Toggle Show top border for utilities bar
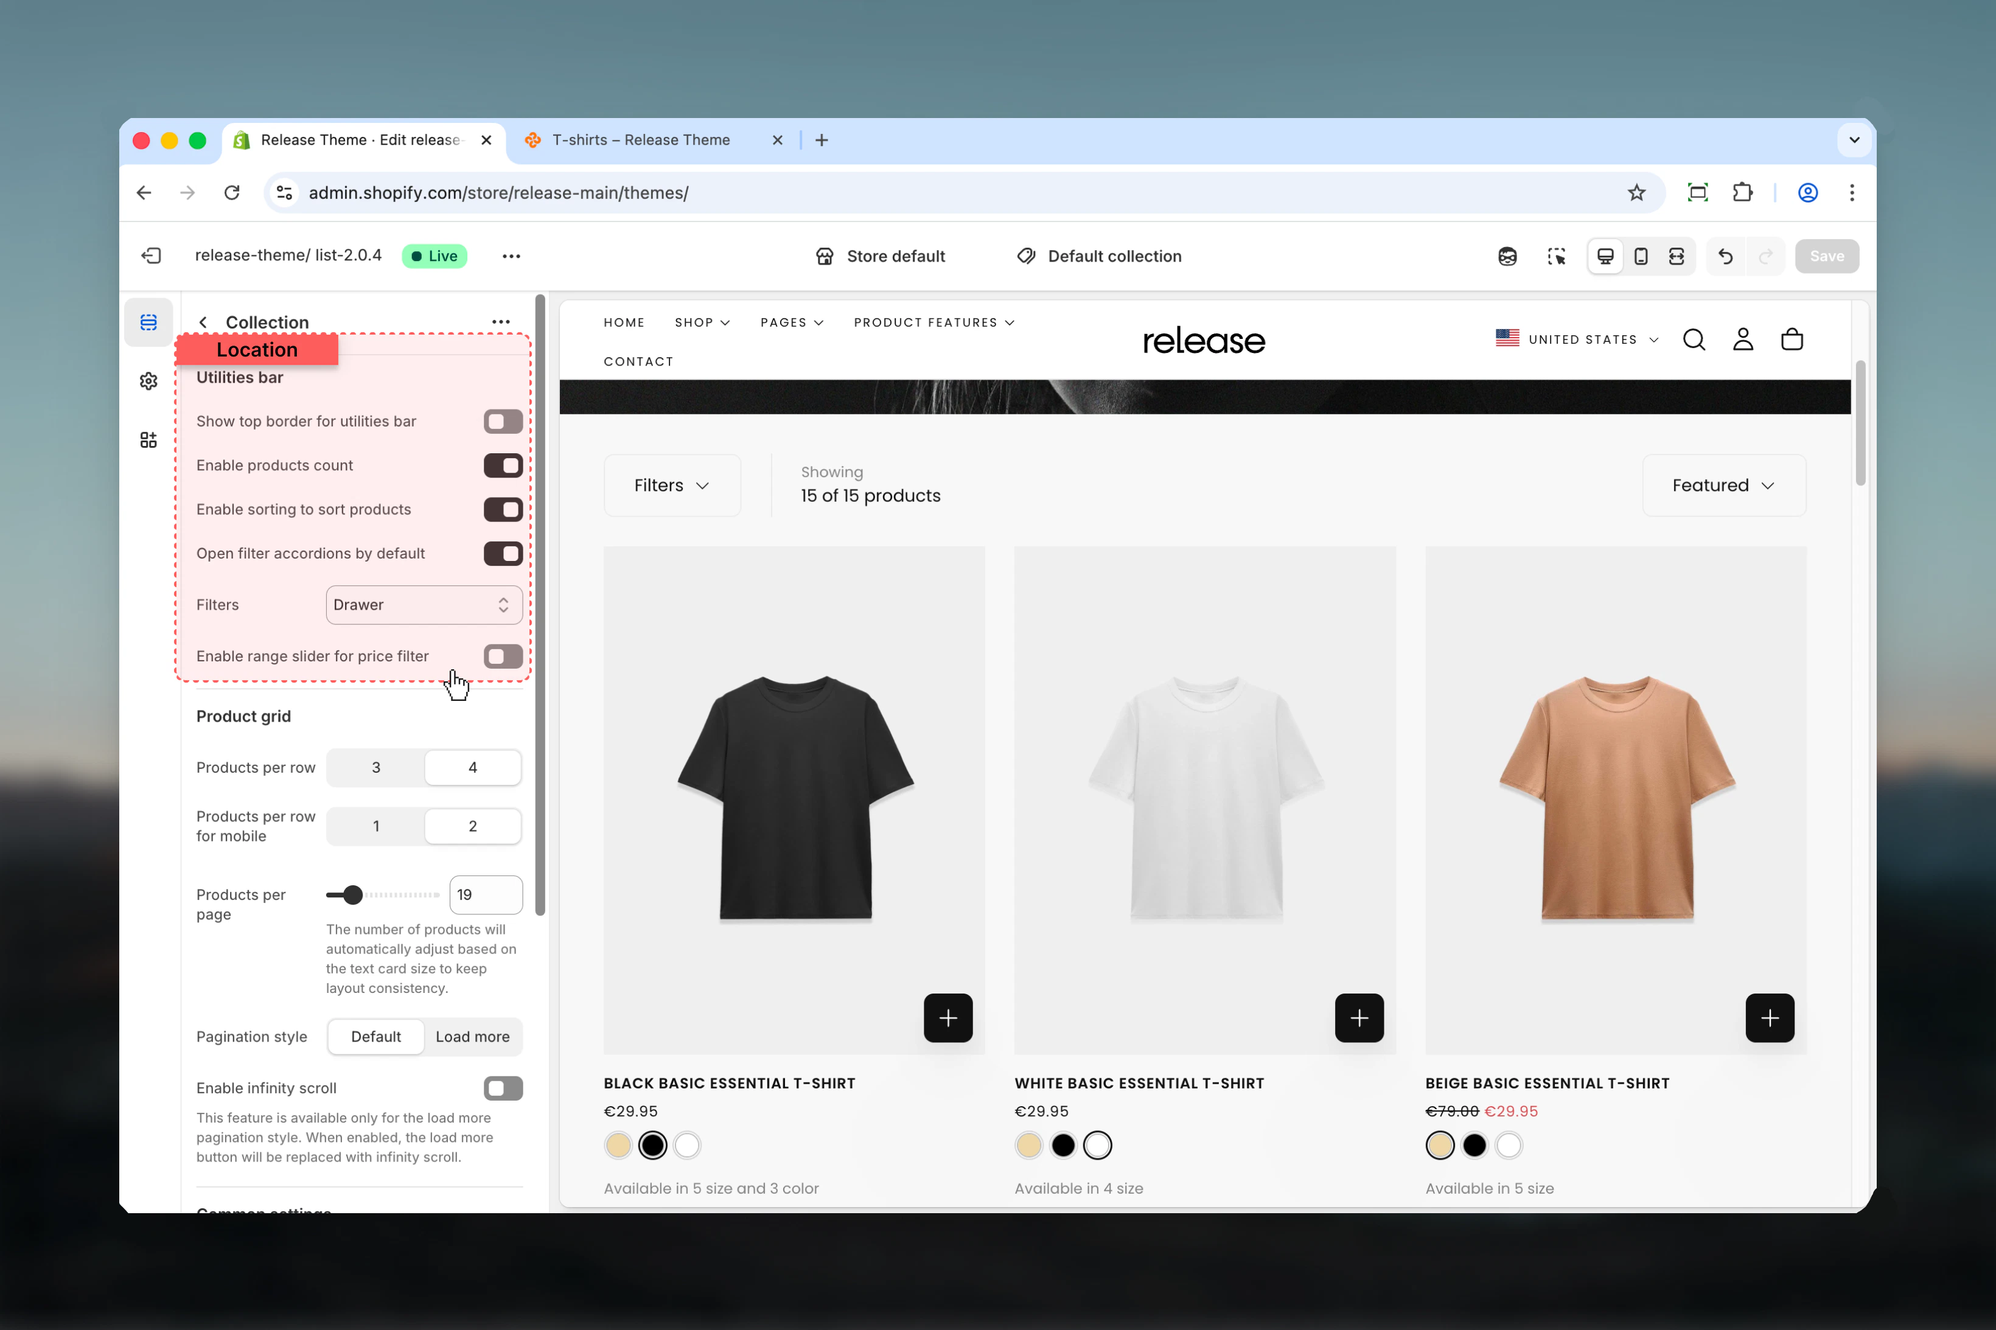The image size is (1996, 1330). (x=503, y=422)
